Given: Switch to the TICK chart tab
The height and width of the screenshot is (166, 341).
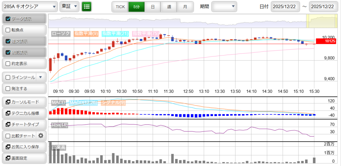Looking at the screenshot, I should coord(120,6).
